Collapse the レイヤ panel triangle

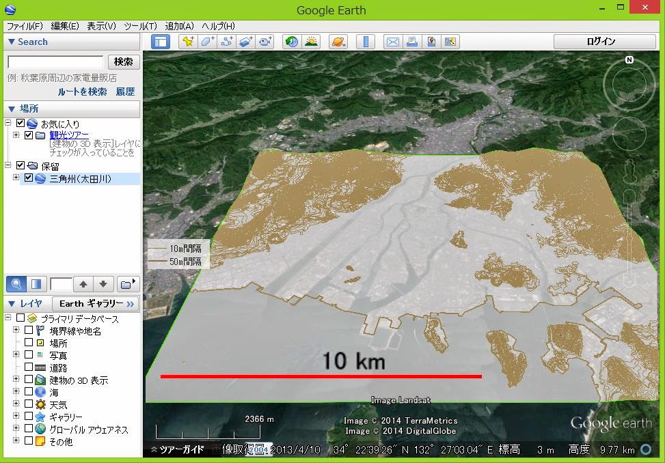pos(12,304)
